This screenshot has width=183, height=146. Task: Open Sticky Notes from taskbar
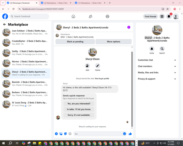(x=40, y=143)
